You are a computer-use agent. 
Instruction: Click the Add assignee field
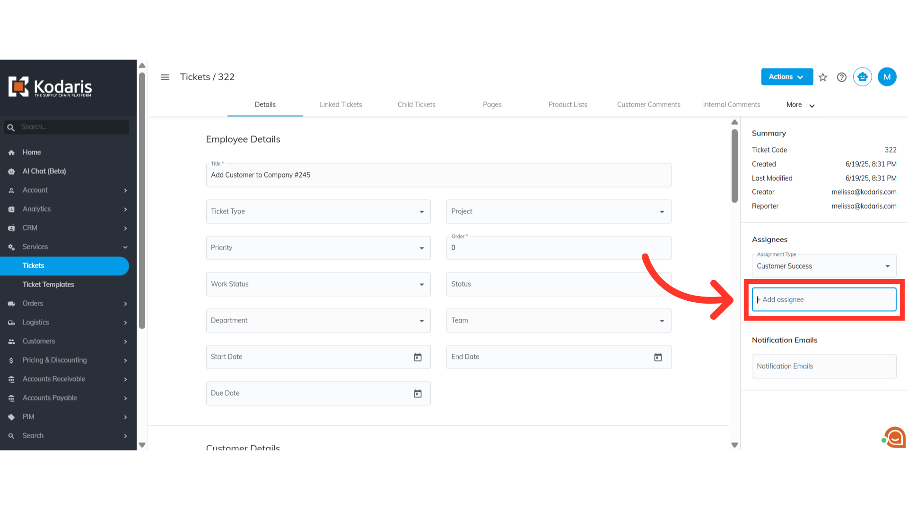click(x=823, y=299)
